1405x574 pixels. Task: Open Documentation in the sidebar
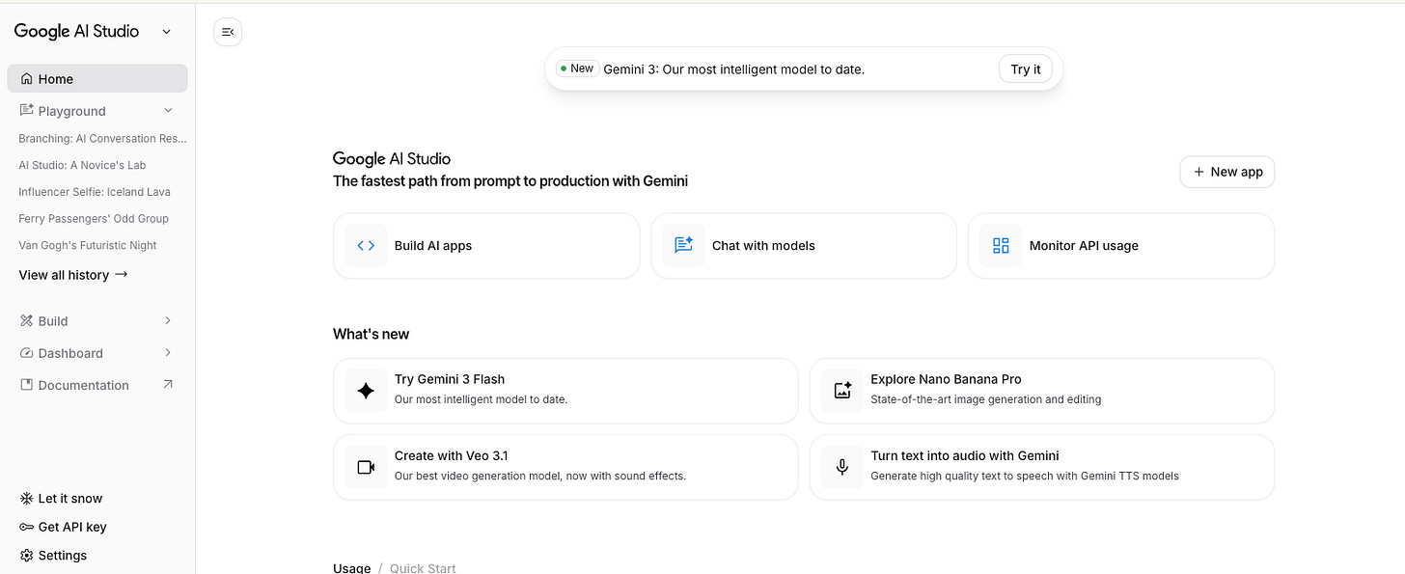click(97, 385)
